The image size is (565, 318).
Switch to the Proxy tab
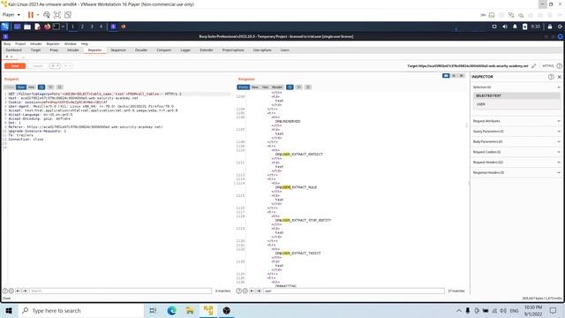(x=54, y=50)
